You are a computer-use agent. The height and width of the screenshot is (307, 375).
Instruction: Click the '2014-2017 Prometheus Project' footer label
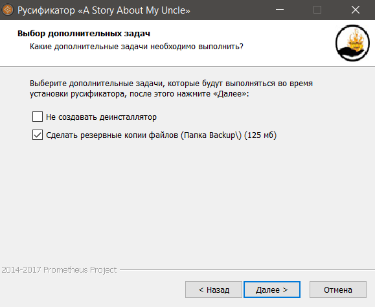click(59, 270)
